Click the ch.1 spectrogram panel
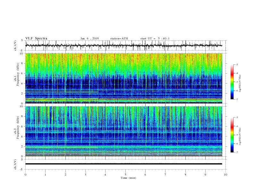The height and width of the screenshot is (196, 254). [x=123, y=78]
